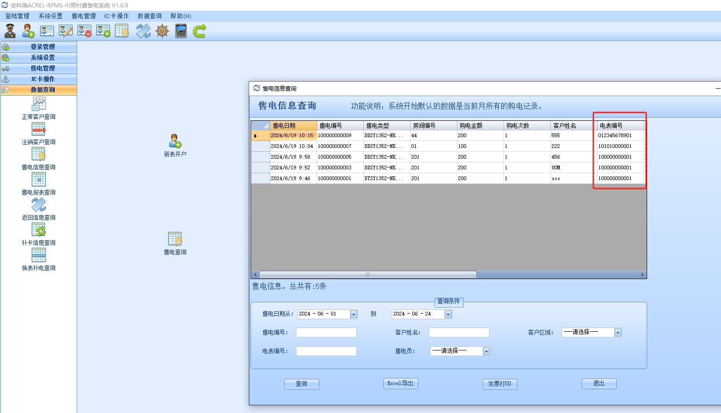Expand the 售电员 dropdown
This screenshot has height=413, width=721.
pos(486,351)
